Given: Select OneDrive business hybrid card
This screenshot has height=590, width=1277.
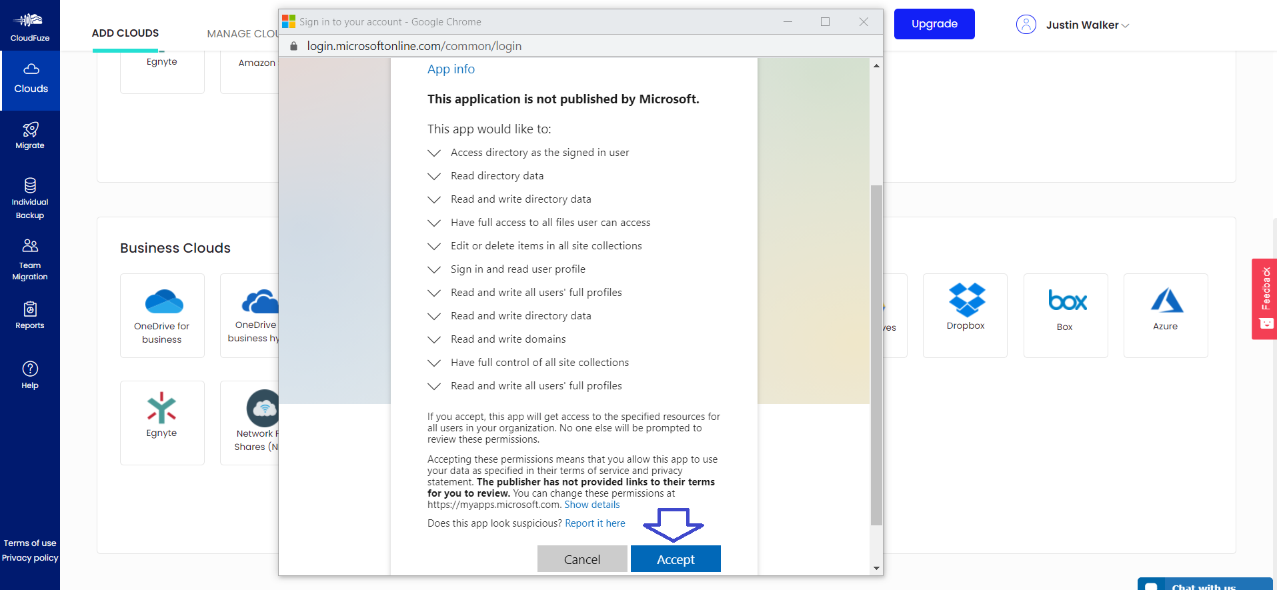Looking at the screenshot, I should point(250,315).
